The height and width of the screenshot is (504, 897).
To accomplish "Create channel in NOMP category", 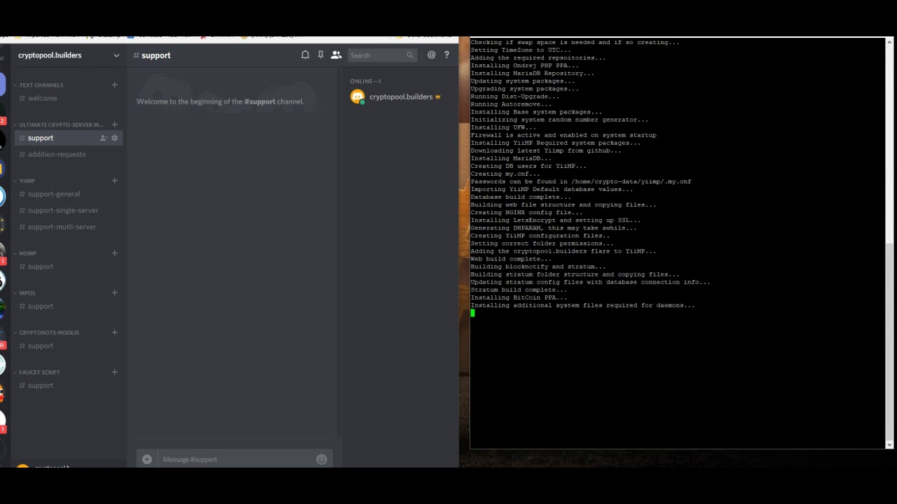I will click(x=114, y=253).
